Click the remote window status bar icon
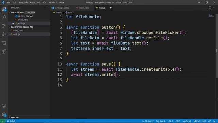This screenshot has height=123, width=218. pos(3,121)
